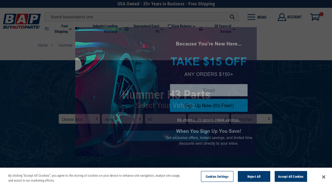Open the Select Part dropdown
The width and height of the screenshot is (332, 186).
point(251,119)
